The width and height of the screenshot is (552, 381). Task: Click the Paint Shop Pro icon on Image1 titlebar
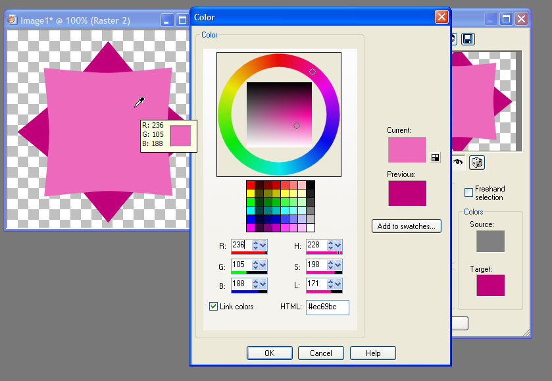pos(12,20)
